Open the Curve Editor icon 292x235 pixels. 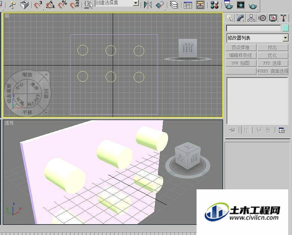(188, 5)
